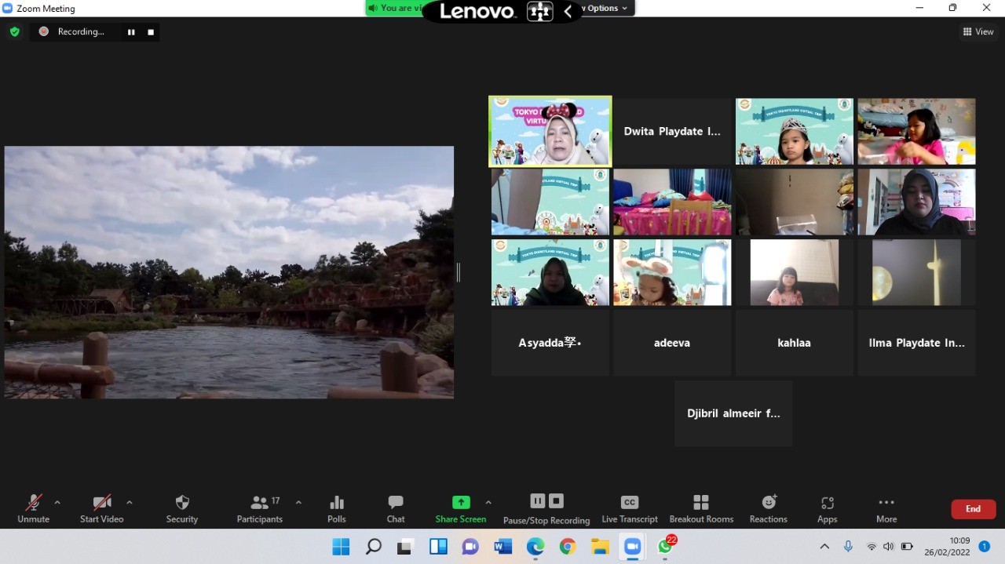Open WhatsApp from the taskbar

point(666,546)
